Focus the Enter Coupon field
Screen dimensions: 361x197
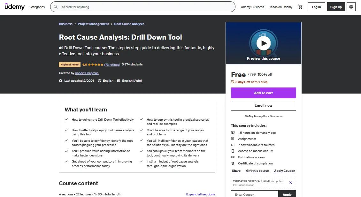(255, 194)
